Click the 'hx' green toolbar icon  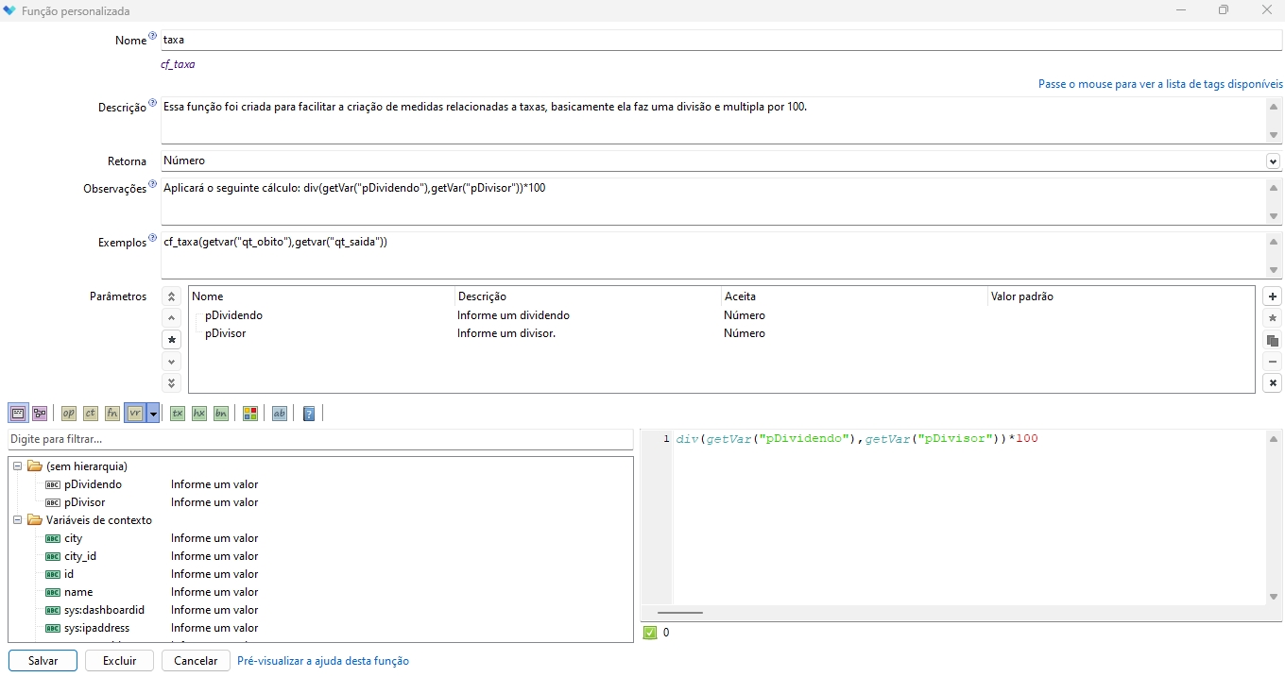(x=199, y=414)
